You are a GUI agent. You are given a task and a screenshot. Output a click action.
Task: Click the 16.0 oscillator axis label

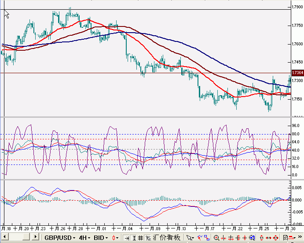pyautogui.click(x=296, y=167)
